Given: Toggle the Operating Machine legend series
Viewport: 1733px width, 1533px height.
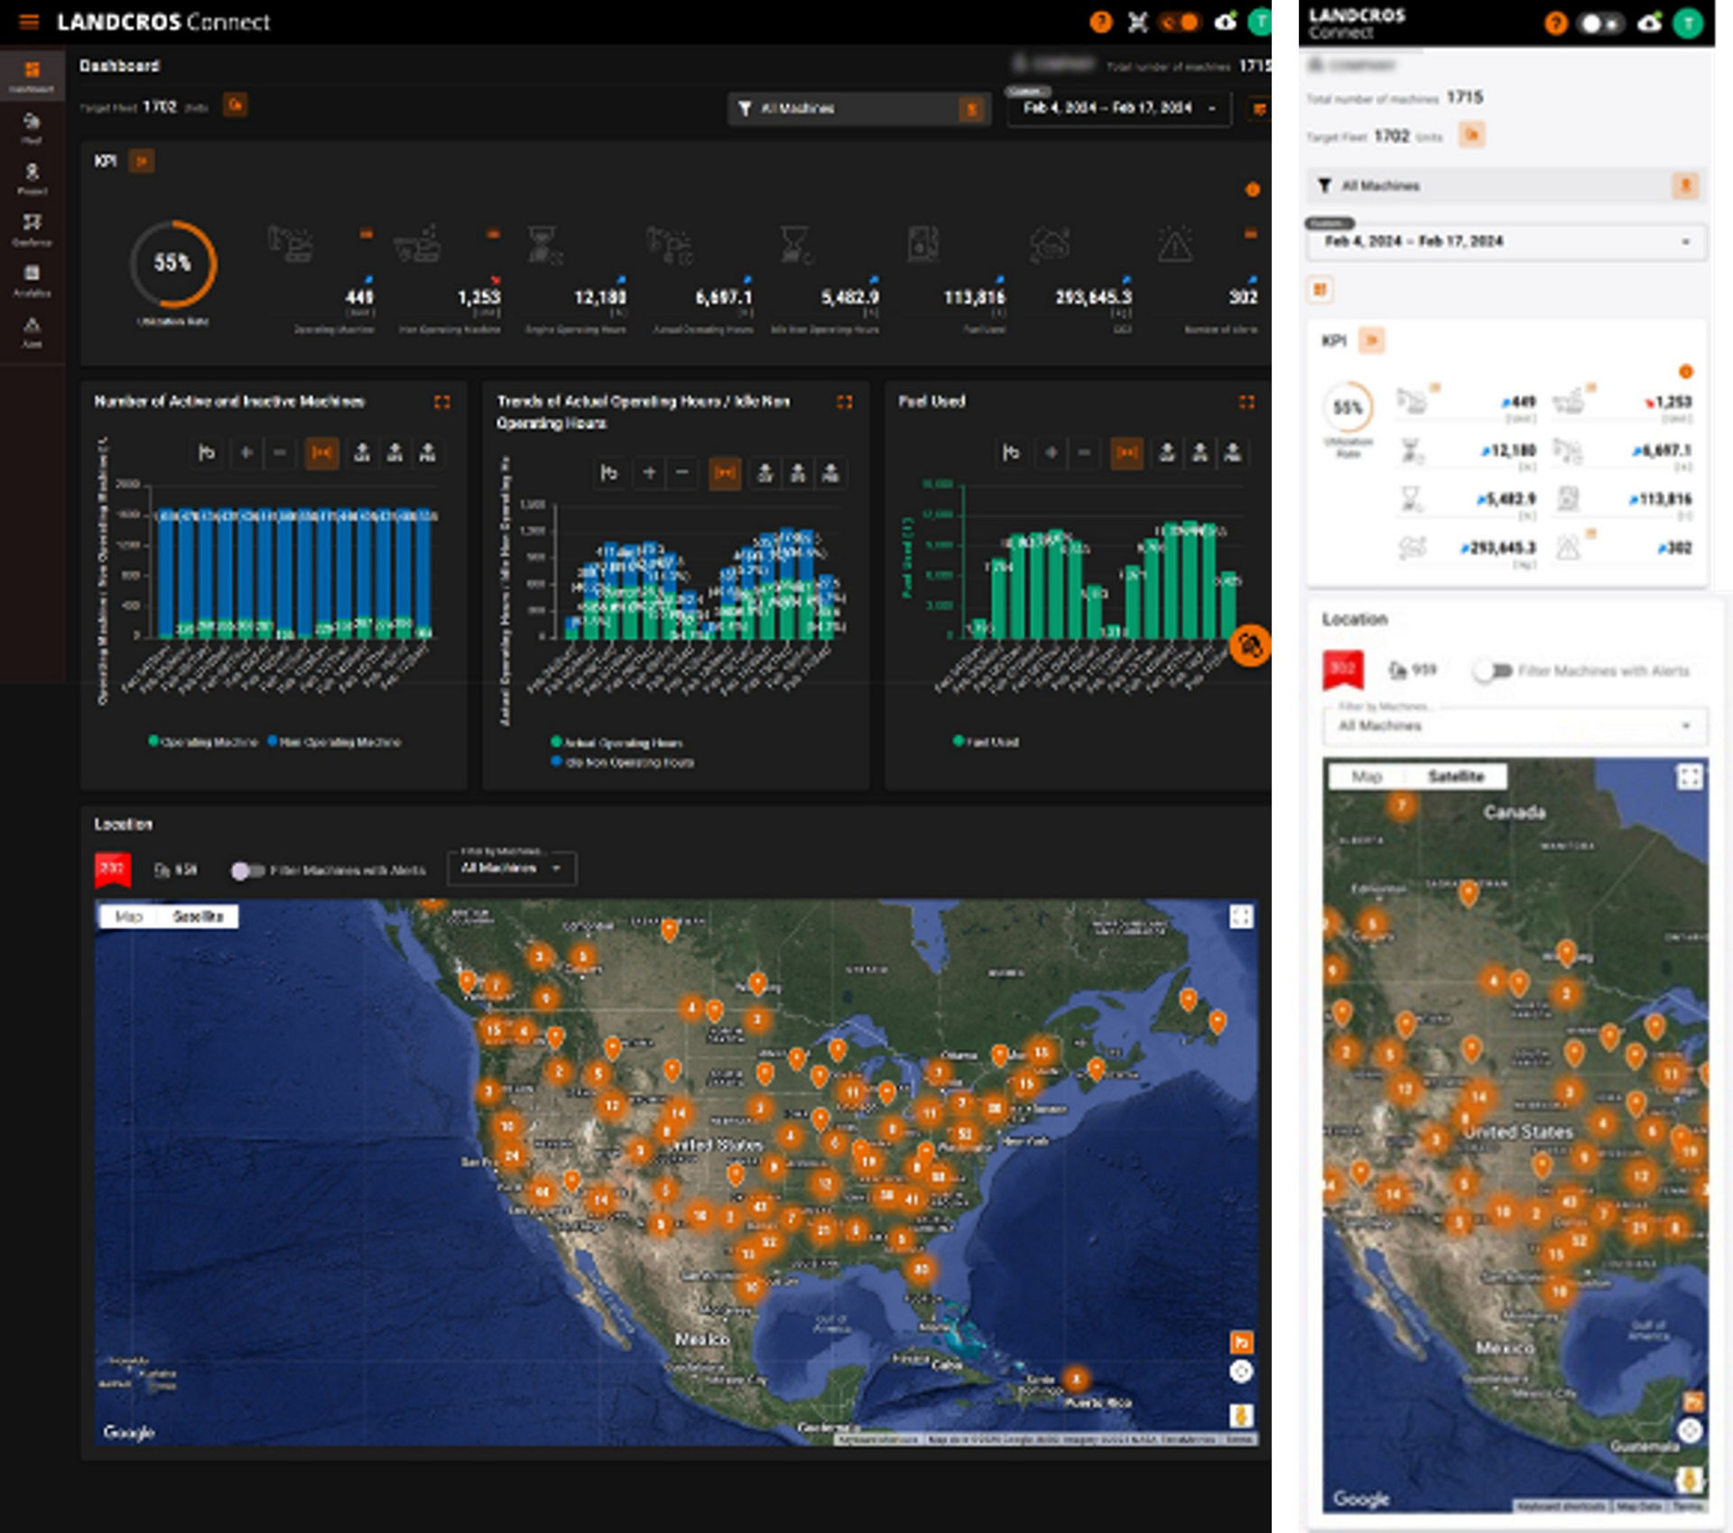Looking at the screenshot, I should pyautogui.click(x=203, y=742).
